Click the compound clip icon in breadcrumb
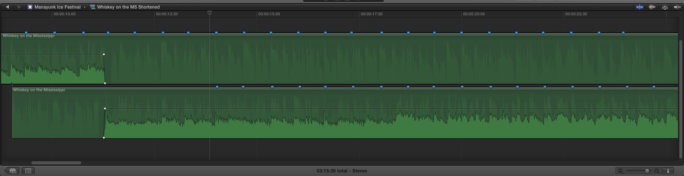Screen dimensions: 684x176 coord(93,7)
